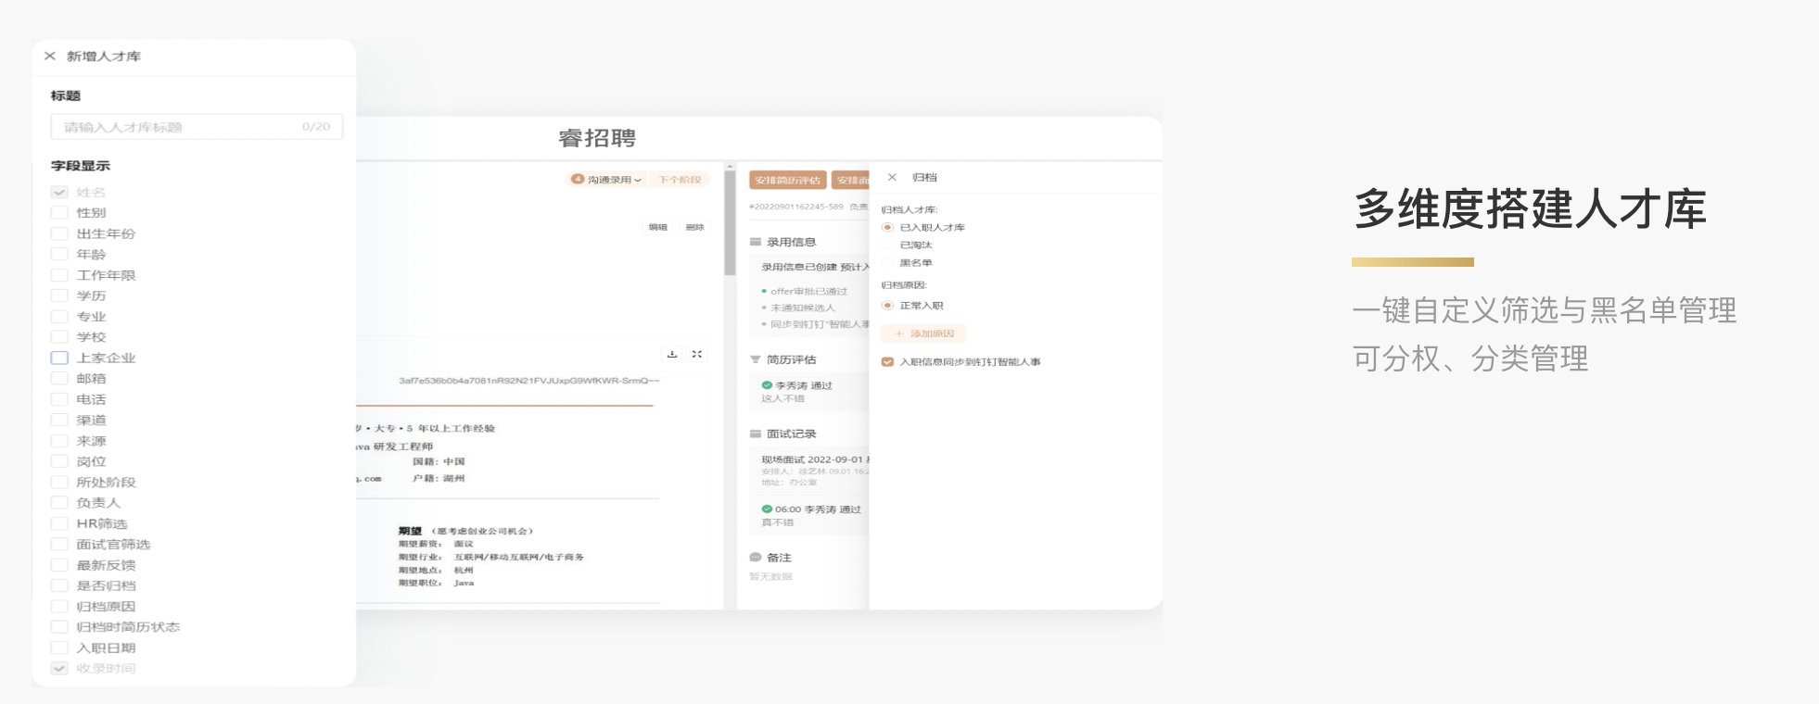Click the 编辑 button above resume
This screenshot has height=704, width=1819.
tap(657, 227)
